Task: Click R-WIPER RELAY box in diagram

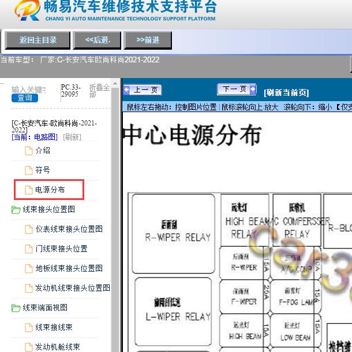Action: pos(173,234)
